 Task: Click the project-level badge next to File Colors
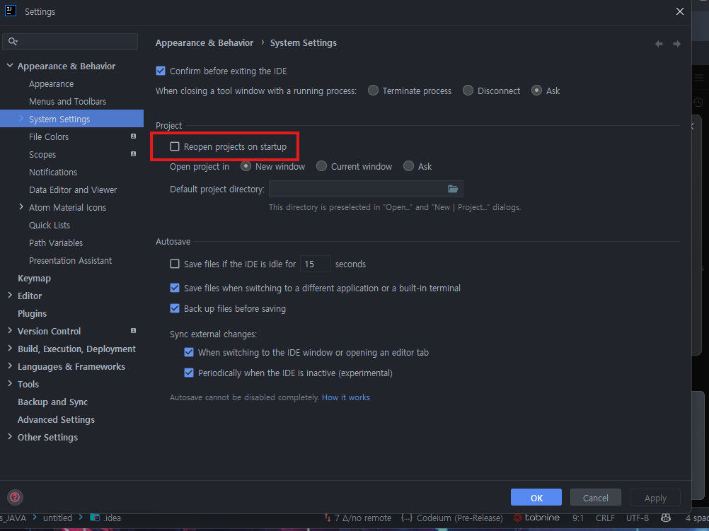click(134, 136)
